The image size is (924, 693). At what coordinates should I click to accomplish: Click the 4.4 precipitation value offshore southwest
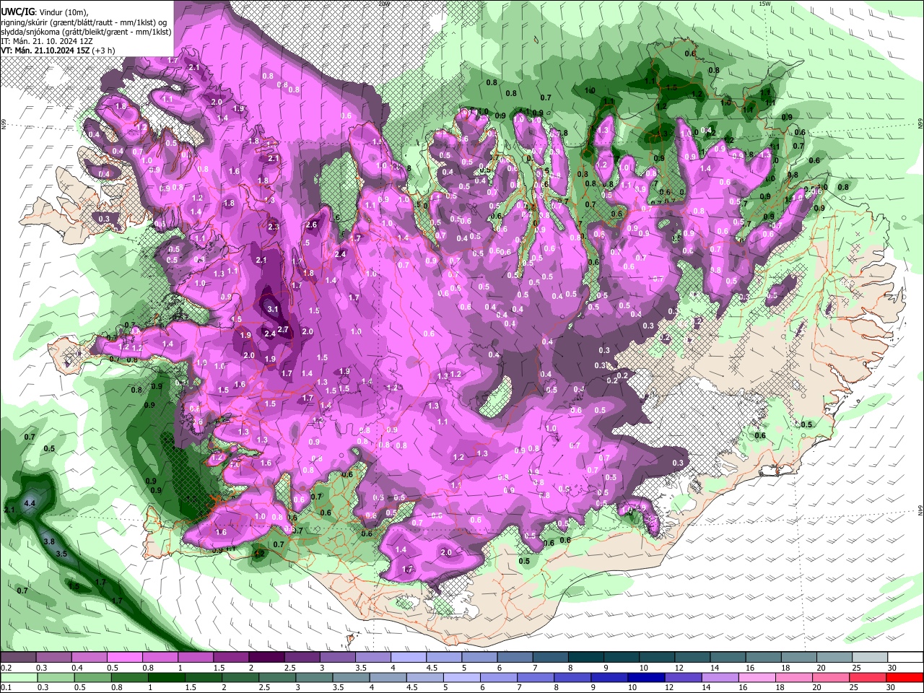(30, 503)
